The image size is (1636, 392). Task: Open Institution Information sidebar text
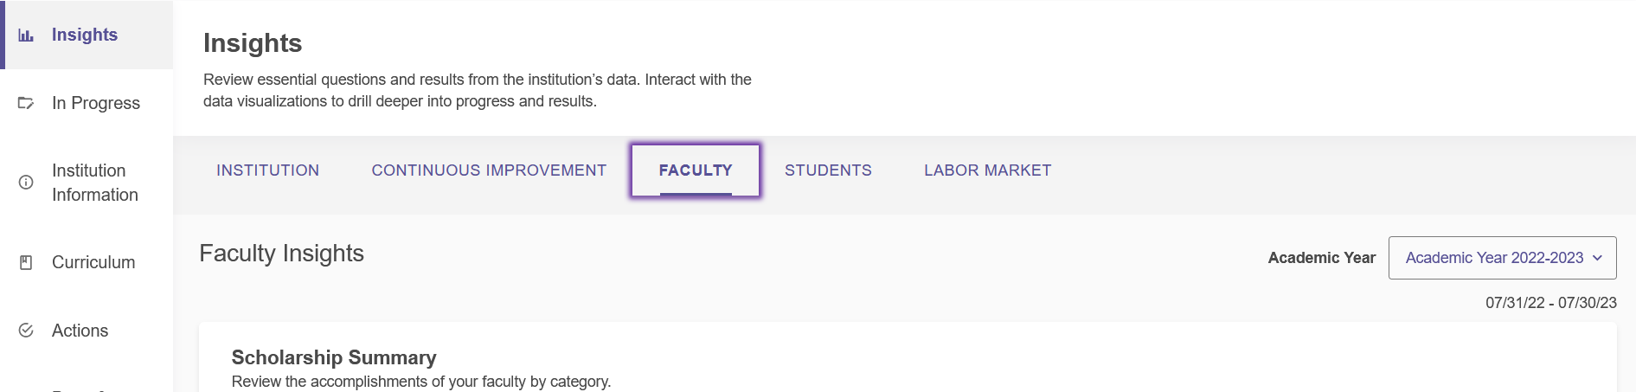pos(95,183)
